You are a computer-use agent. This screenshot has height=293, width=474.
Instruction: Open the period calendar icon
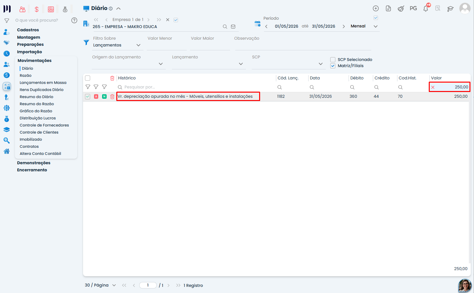tap(258, 24)
